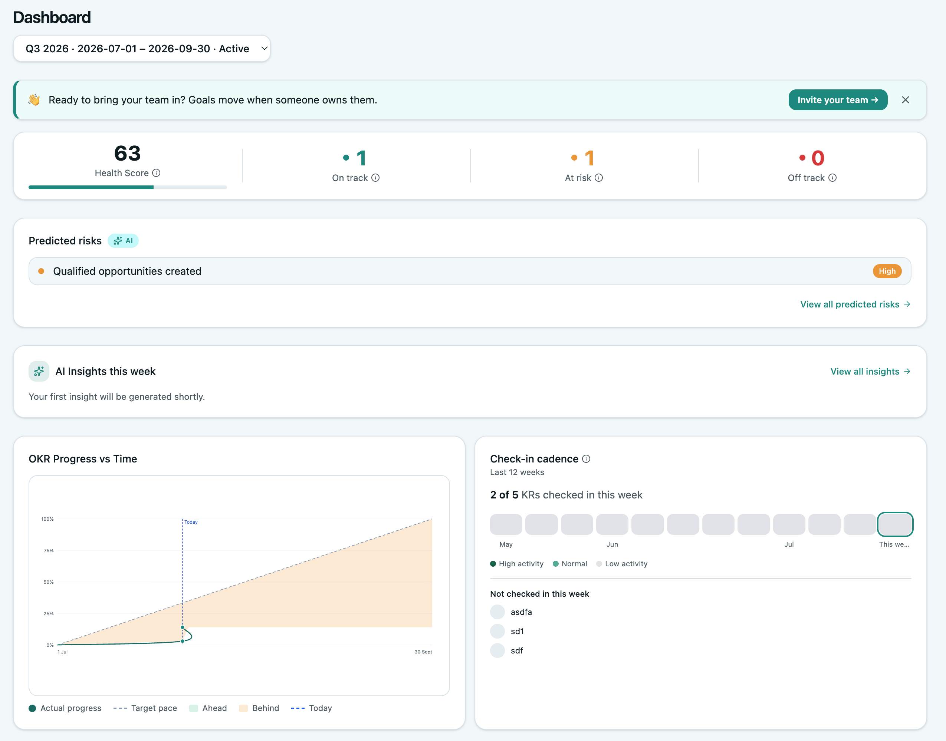Click Low activity legend dot

point(599,564)
